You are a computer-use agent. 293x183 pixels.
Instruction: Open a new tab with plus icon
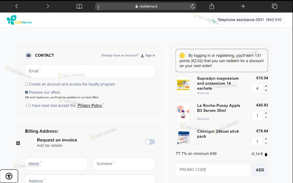click(243, 6)
